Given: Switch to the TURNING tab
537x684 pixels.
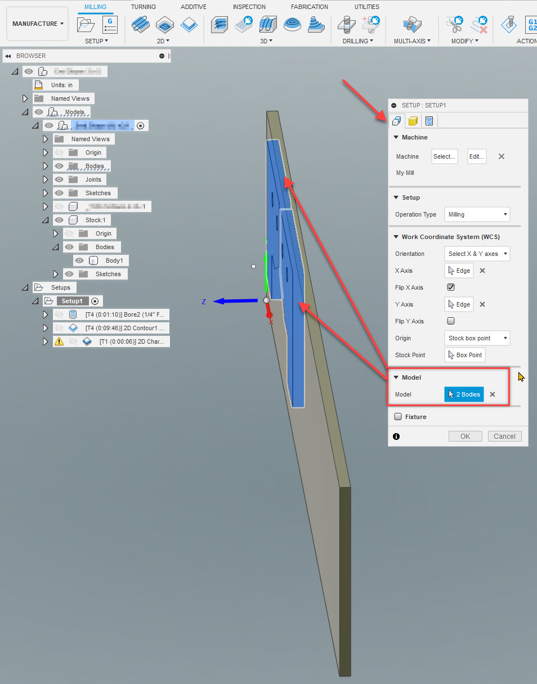Looking at the screenshot, I should (x=143, y=7).
